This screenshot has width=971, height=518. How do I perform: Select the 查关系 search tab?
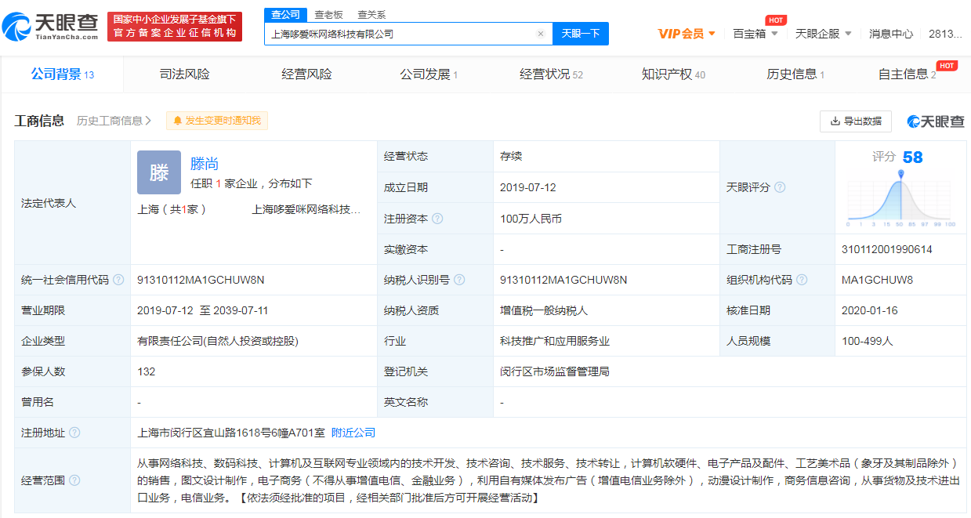coord(371,15)
